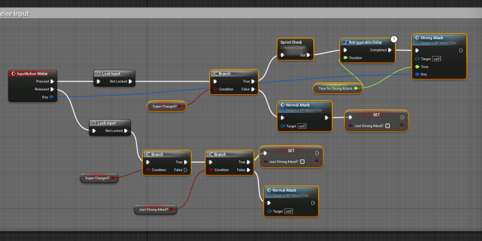
Task: Select the Sprint Check collapsed graph node
Action: click(x=295, y=44)
